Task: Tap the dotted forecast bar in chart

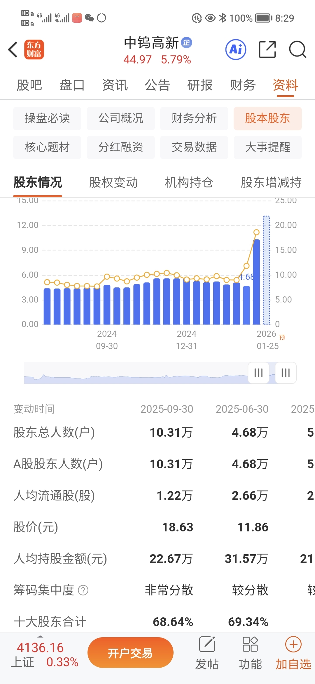Action: pos(267,270)
